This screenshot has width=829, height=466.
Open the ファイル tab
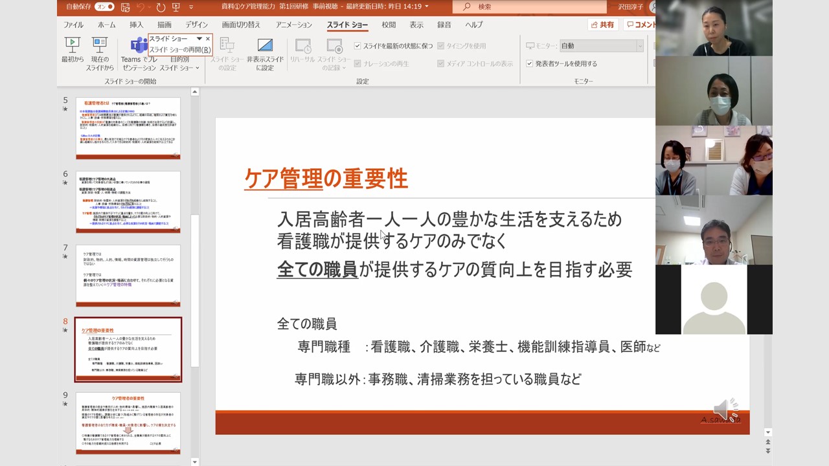pyautogui.click(x=73, y=25)
